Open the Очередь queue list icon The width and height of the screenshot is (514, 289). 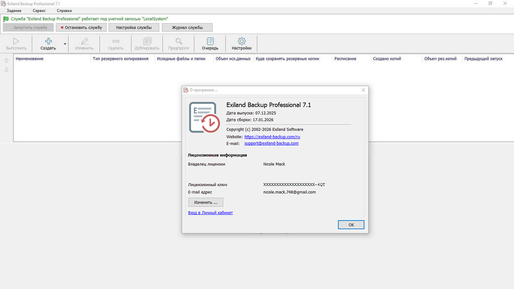point(210,41)
